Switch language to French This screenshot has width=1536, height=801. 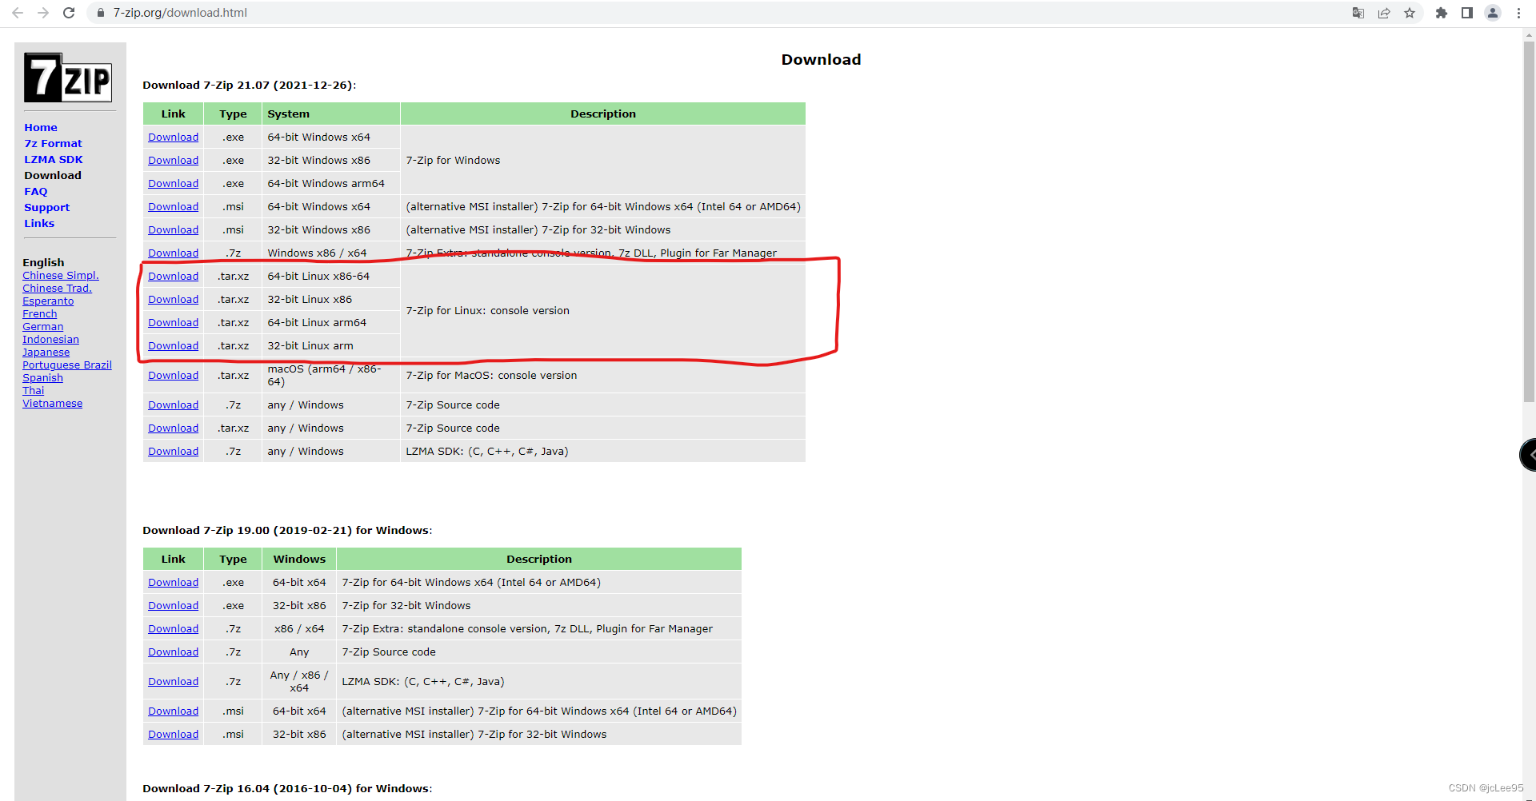pos(40,314)
